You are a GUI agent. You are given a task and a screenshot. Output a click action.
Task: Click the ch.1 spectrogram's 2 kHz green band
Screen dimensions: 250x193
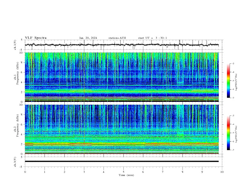122,91
